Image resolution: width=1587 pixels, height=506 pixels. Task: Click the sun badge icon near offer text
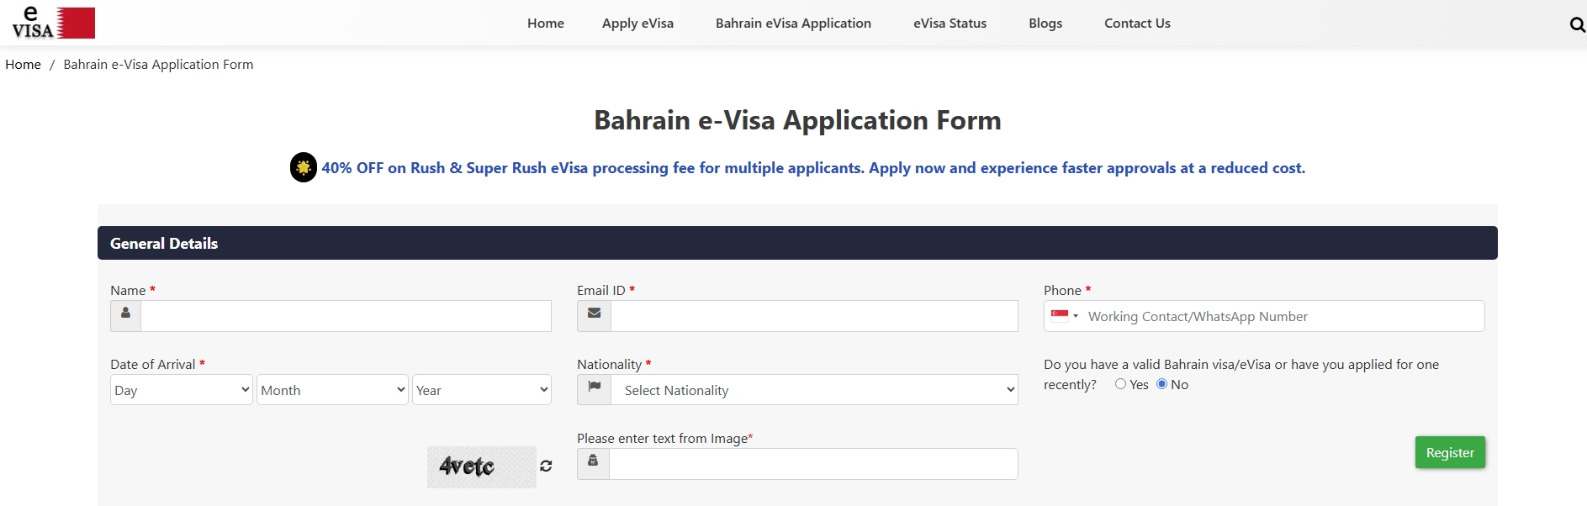[x=304, y=167]
